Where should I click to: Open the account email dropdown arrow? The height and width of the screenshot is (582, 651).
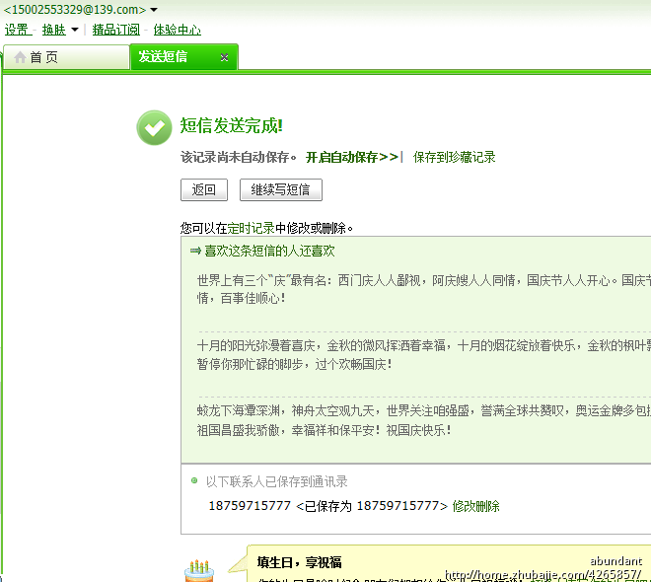pos(154,10)
